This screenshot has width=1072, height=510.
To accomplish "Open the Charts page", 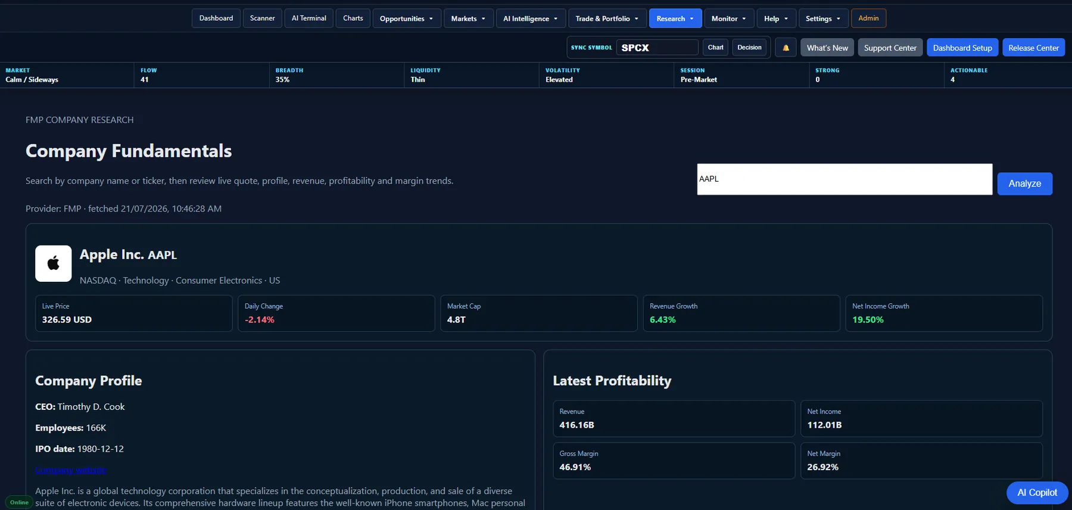I will (x=353, y=18).
